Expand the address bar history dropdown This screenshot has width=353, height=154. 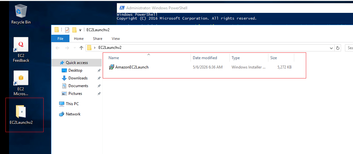pyautogui.click(x=331, y=48)
